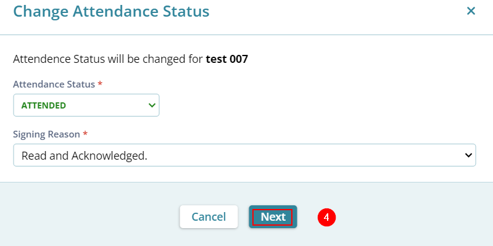Screen dimensions: 493x246
Task: Click the asterisk after Signing Reason label
Action: 85,134
